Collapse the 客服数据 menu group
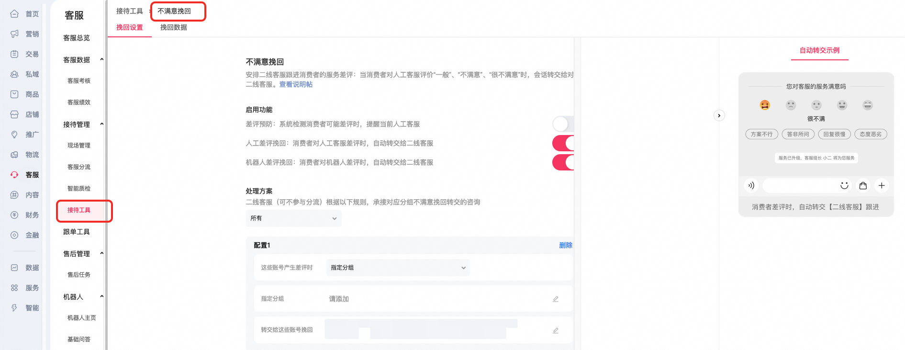The width and height of the screenshot is (905, 350). (x=101, y=59)
